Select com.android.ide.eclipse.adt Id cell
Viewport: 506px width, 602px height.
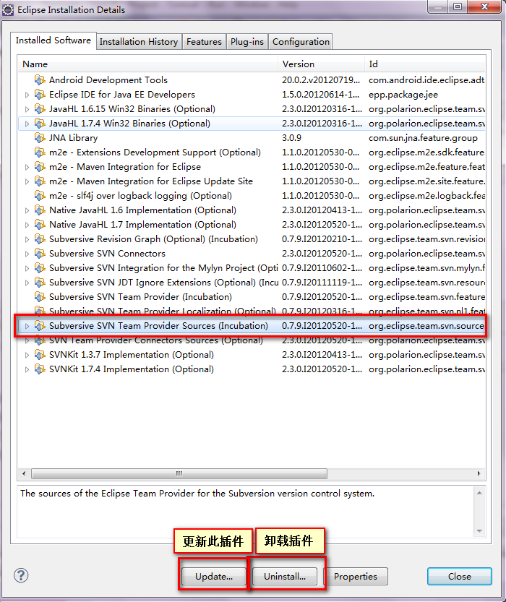point(426,79)
